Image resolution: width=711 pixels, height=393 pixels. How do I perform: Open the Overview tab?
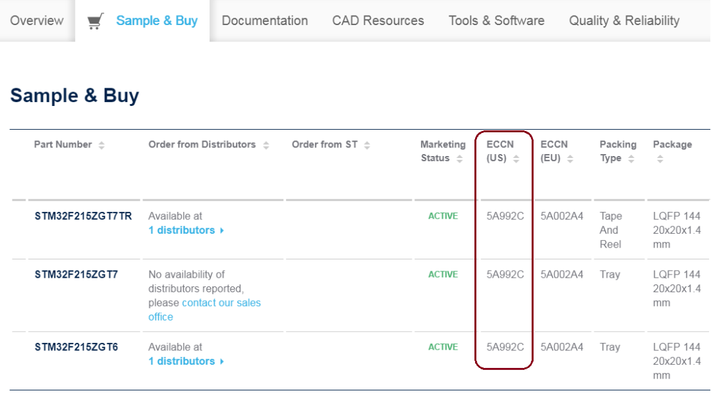(x=37, y=21)
